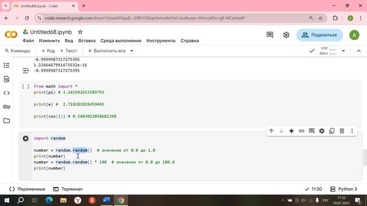The width and height of the screenshot is (367, 206).
Task: Delete the current cell trash icon
Action: 342,131
